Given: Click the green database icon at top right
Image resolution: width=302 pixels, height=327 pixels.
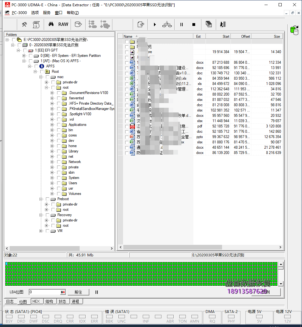Looking at the screenshot, I should tap(294, 30).
